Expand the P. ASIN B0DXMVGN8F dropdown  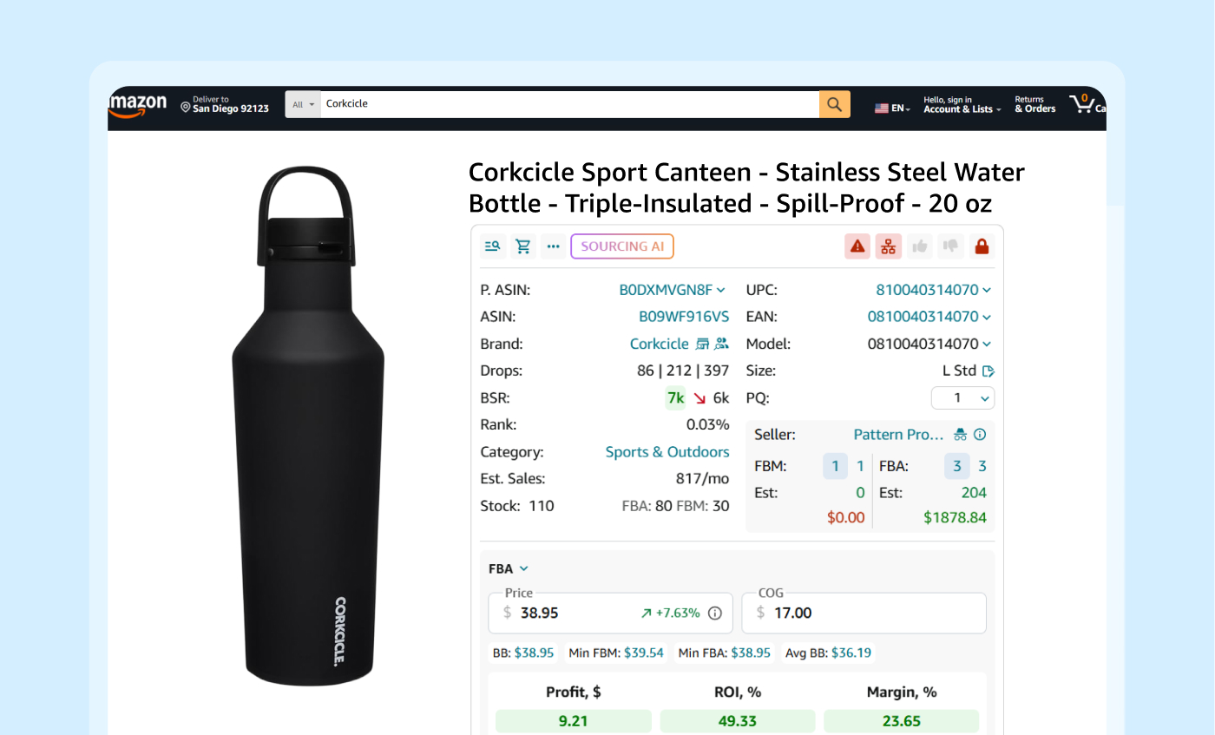click(721, 290)
